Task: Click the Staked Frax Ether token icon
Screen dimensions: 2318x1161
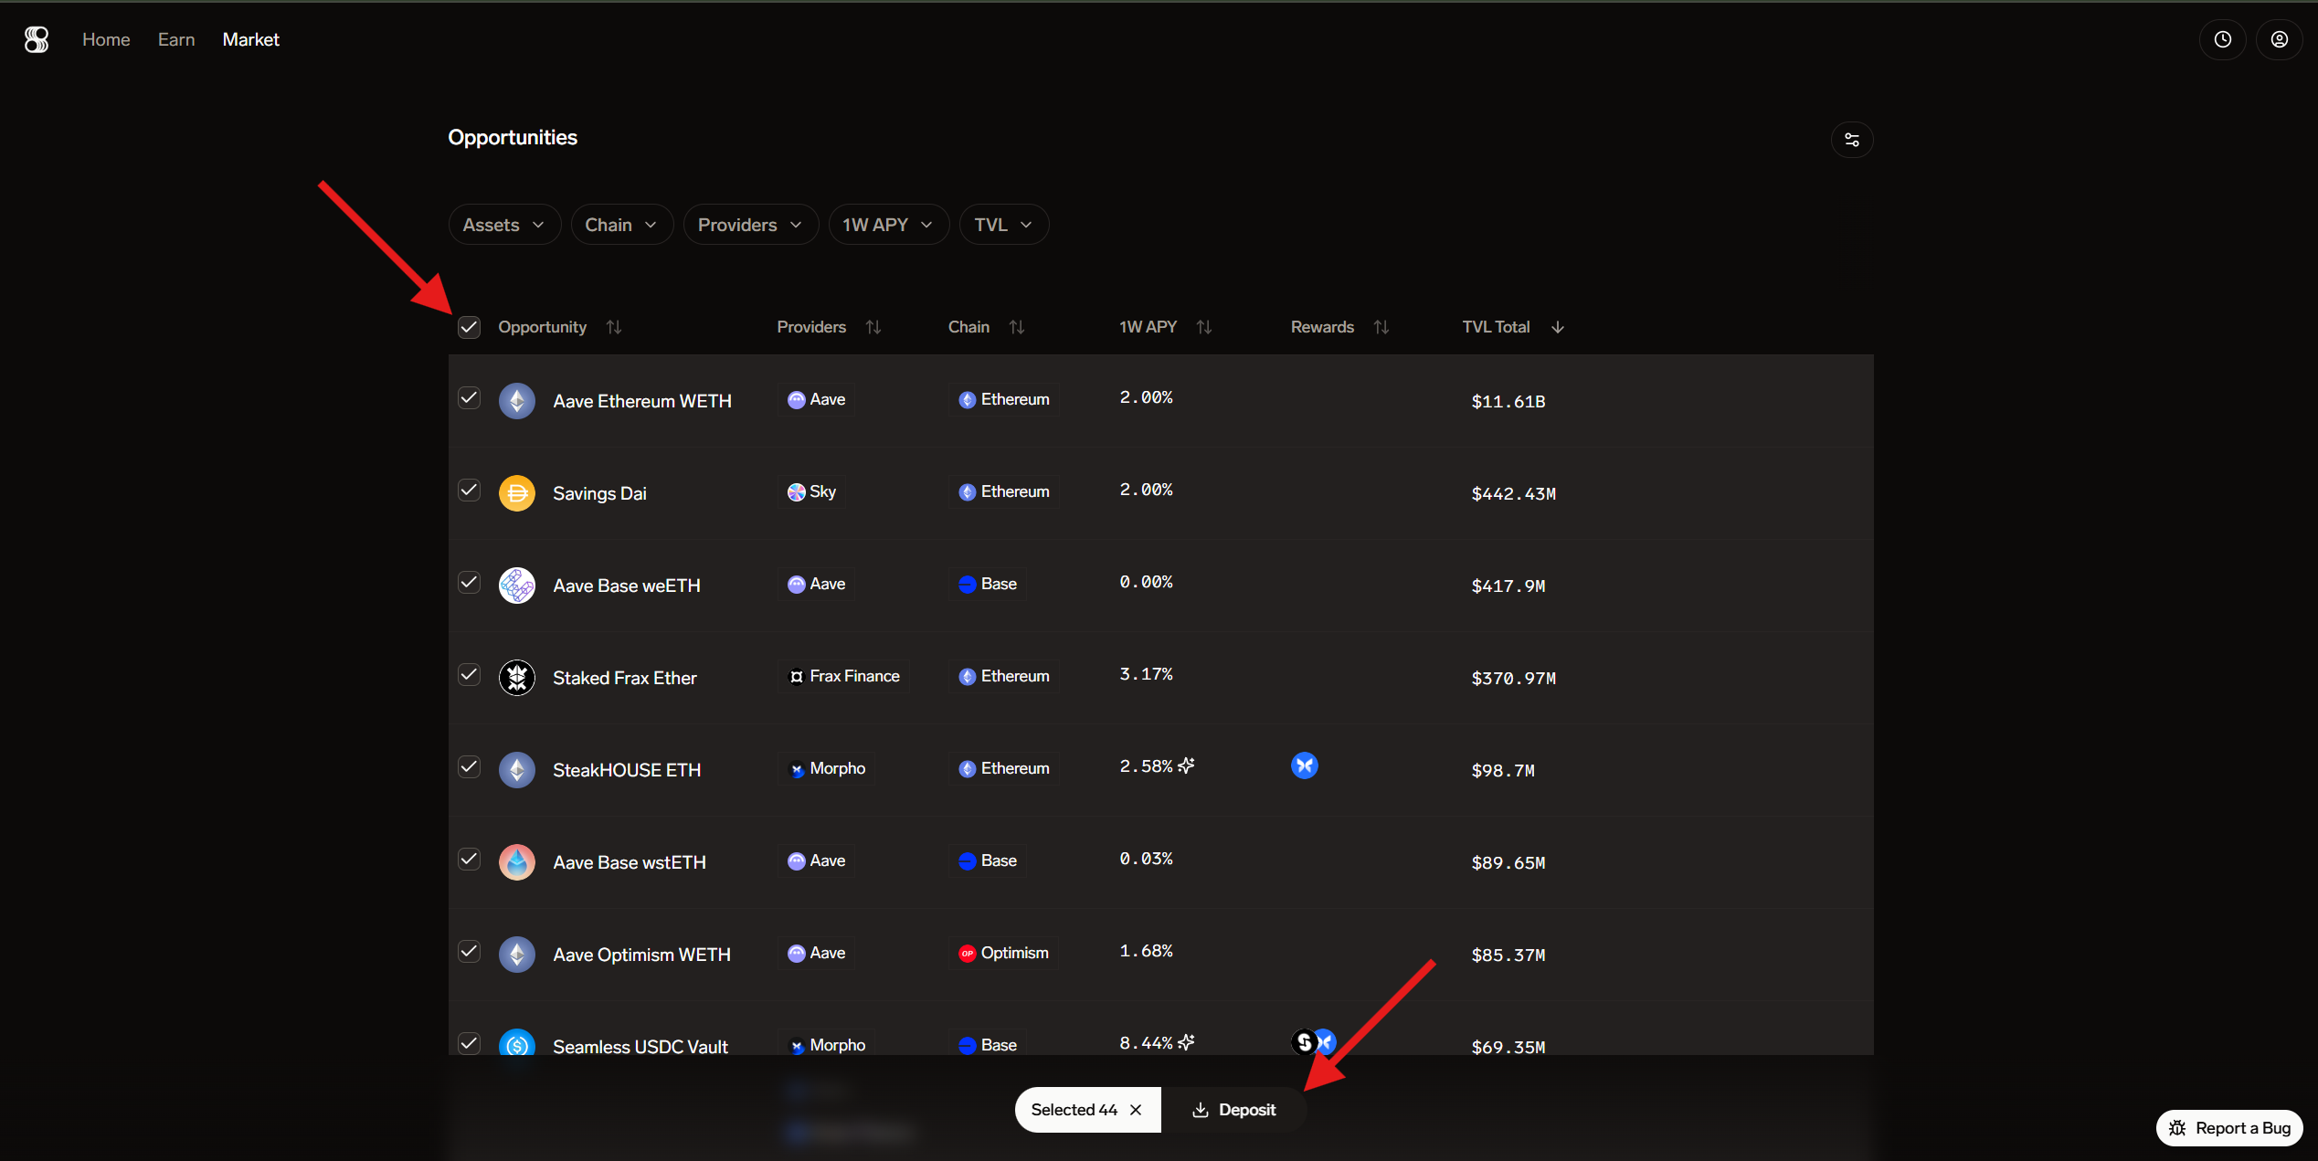Action: tap(516, 678)
